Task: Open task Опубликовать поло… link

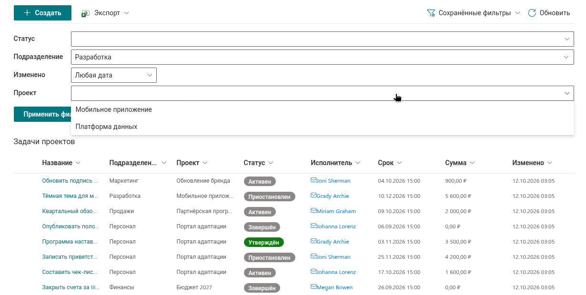Action: click(x=71, y=226)
